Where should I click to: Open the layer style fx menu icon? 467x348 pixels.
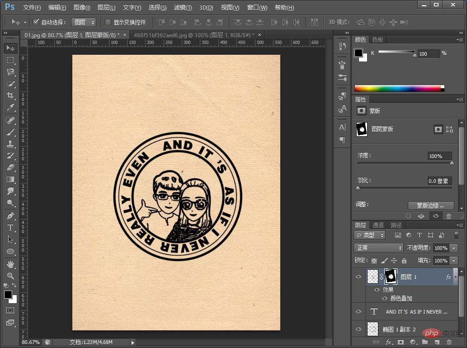pyautogui.click(x=388, y=342)
